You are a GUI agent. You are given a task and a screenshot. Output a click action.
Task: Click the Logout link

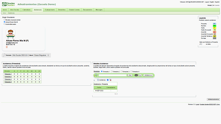(207, 2)
